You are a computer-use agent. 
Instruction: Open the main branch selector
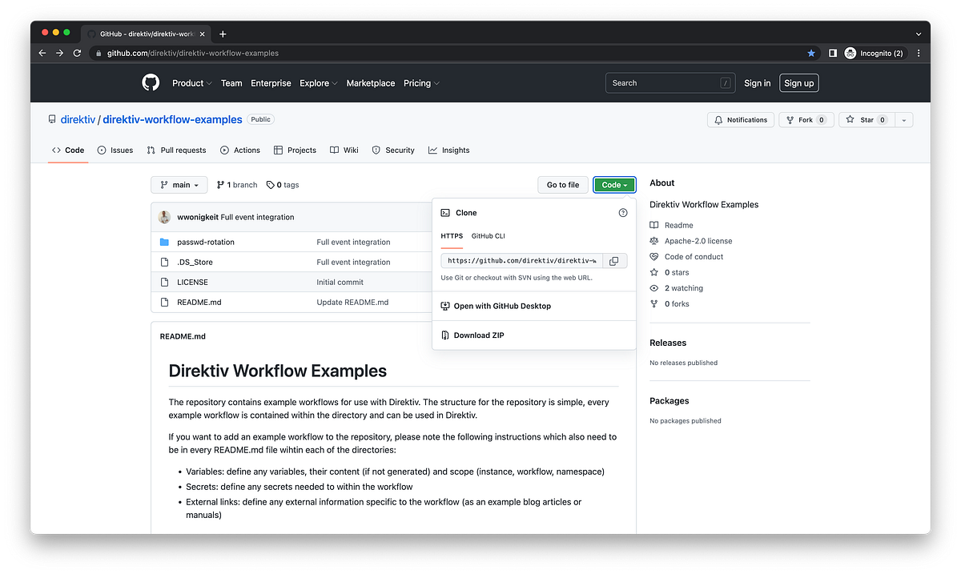tap(179, 184)
